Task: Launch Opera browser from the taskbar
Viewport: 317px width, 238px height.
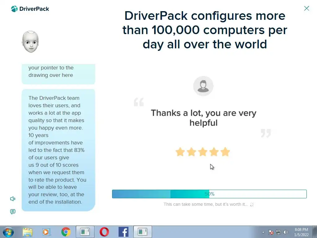Action: click(104, 232)
